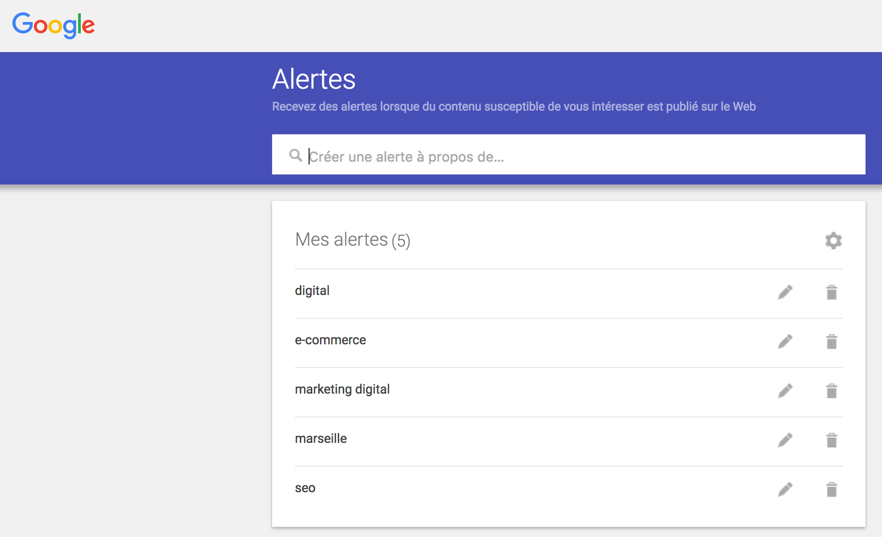Open the e-commerce alert entry
Screen dimensions: 882x537
(330, 340)
